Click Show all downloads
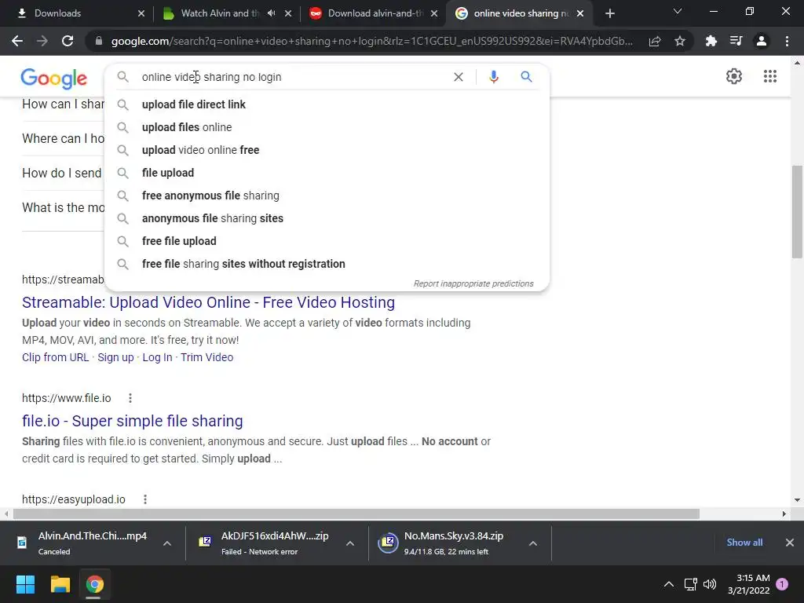 coord(744,542)
